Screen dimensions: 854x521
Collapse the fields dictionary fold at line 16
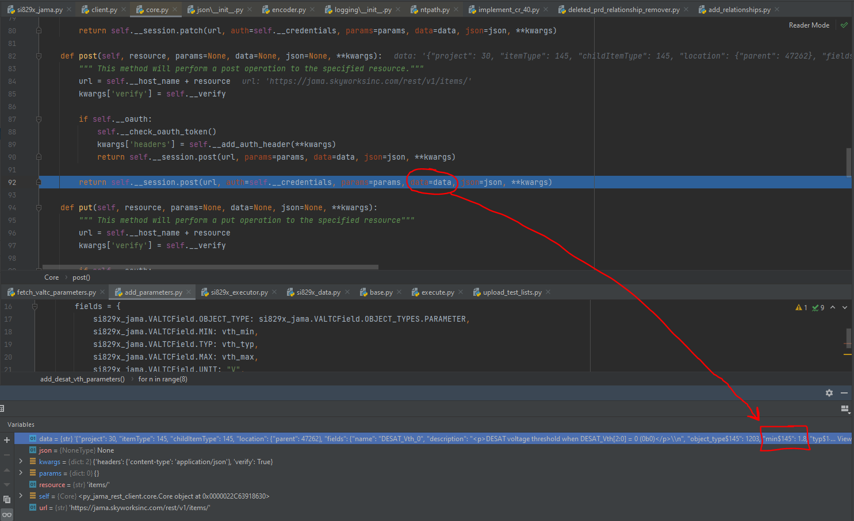35,307
